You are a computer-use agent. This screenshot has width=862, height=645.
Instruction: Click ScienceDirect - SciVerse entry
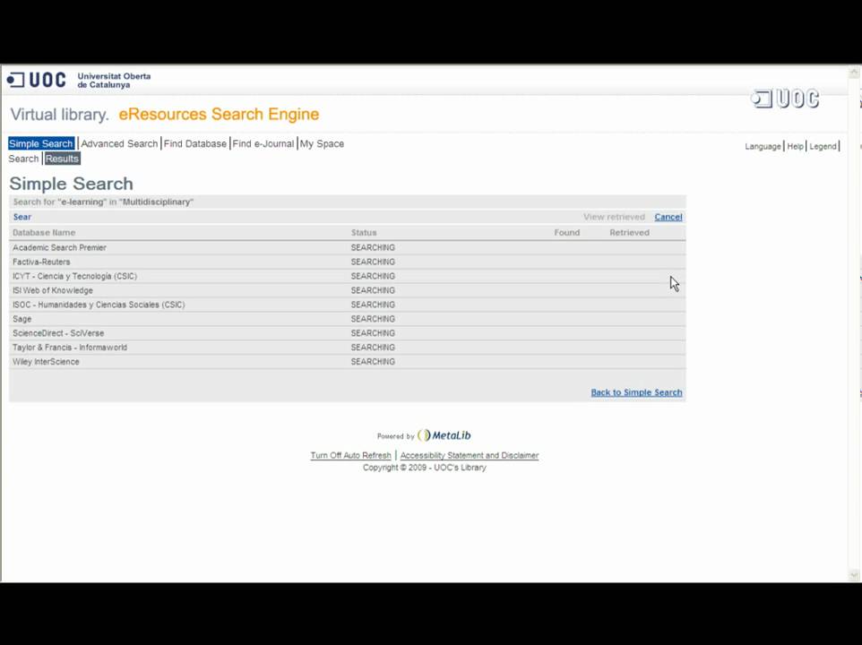click(58, 333)
